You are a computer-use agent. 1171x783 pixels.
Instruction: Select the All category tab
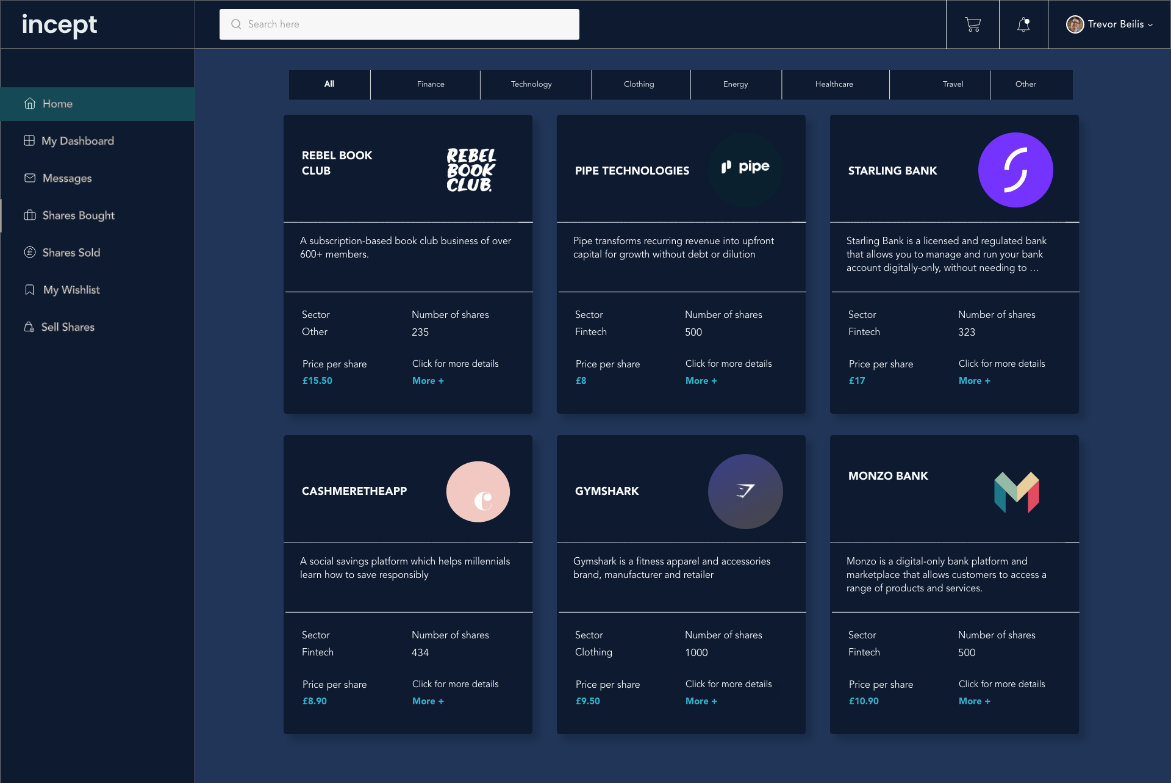329,84
